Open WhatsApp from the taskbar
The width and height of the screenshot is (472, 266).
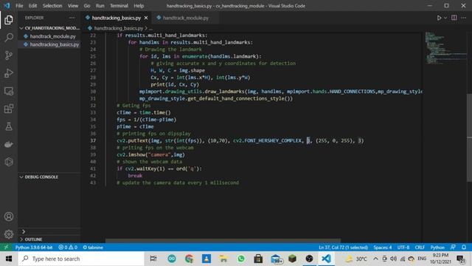pos(241,259)
